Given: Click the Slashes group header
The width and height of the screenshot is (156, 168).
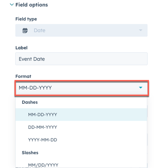Looking at the screenshot, I should pyautogui.click(x=30, y=153).
